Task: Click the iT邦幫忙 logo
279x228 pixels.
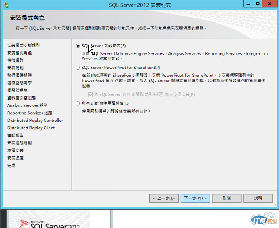Action: tap(263, 219)
